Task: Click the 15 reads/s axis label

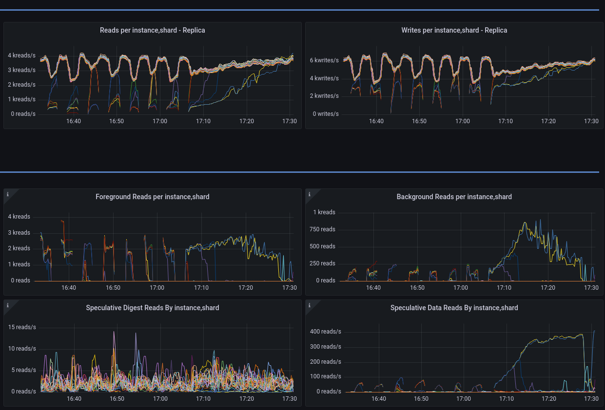Action: coord(22,327)
